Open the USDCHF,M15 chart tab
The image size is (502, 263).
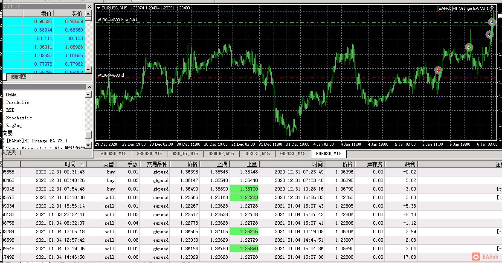[221, 153]
